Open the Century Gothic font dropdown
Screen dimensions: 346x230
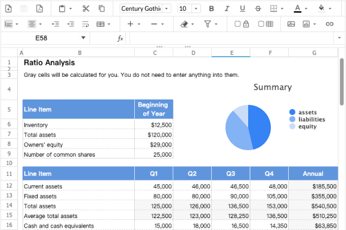(166, 9)
